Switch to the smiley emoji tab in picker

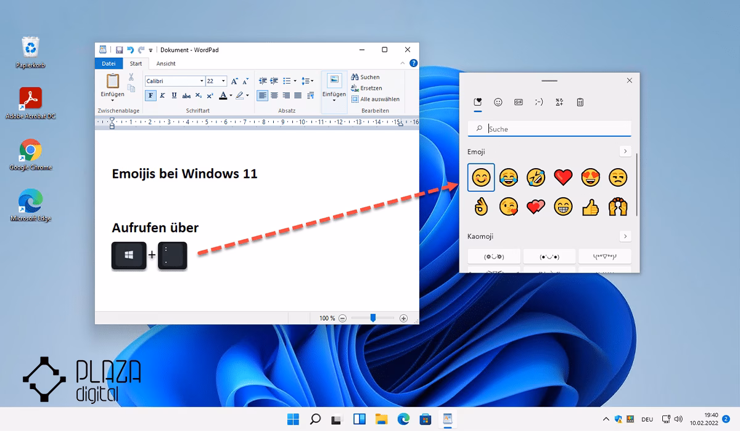click(498, 102)
